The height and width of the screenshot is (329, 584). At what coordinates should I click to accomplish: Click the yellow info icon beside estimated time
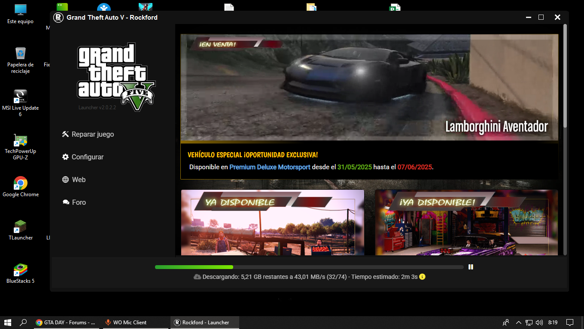[422, 277]
